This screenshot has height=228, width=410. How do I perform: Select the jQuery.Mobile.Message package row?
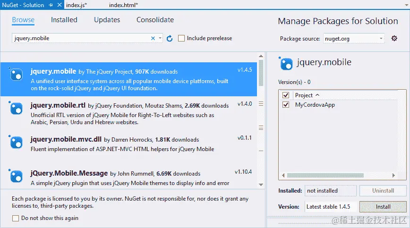128,177
